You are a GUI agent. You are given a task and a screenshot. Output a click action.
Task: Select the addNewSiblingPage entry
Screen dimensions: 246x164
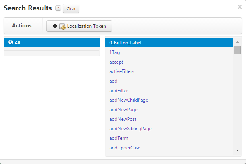[x=130, y=129]
